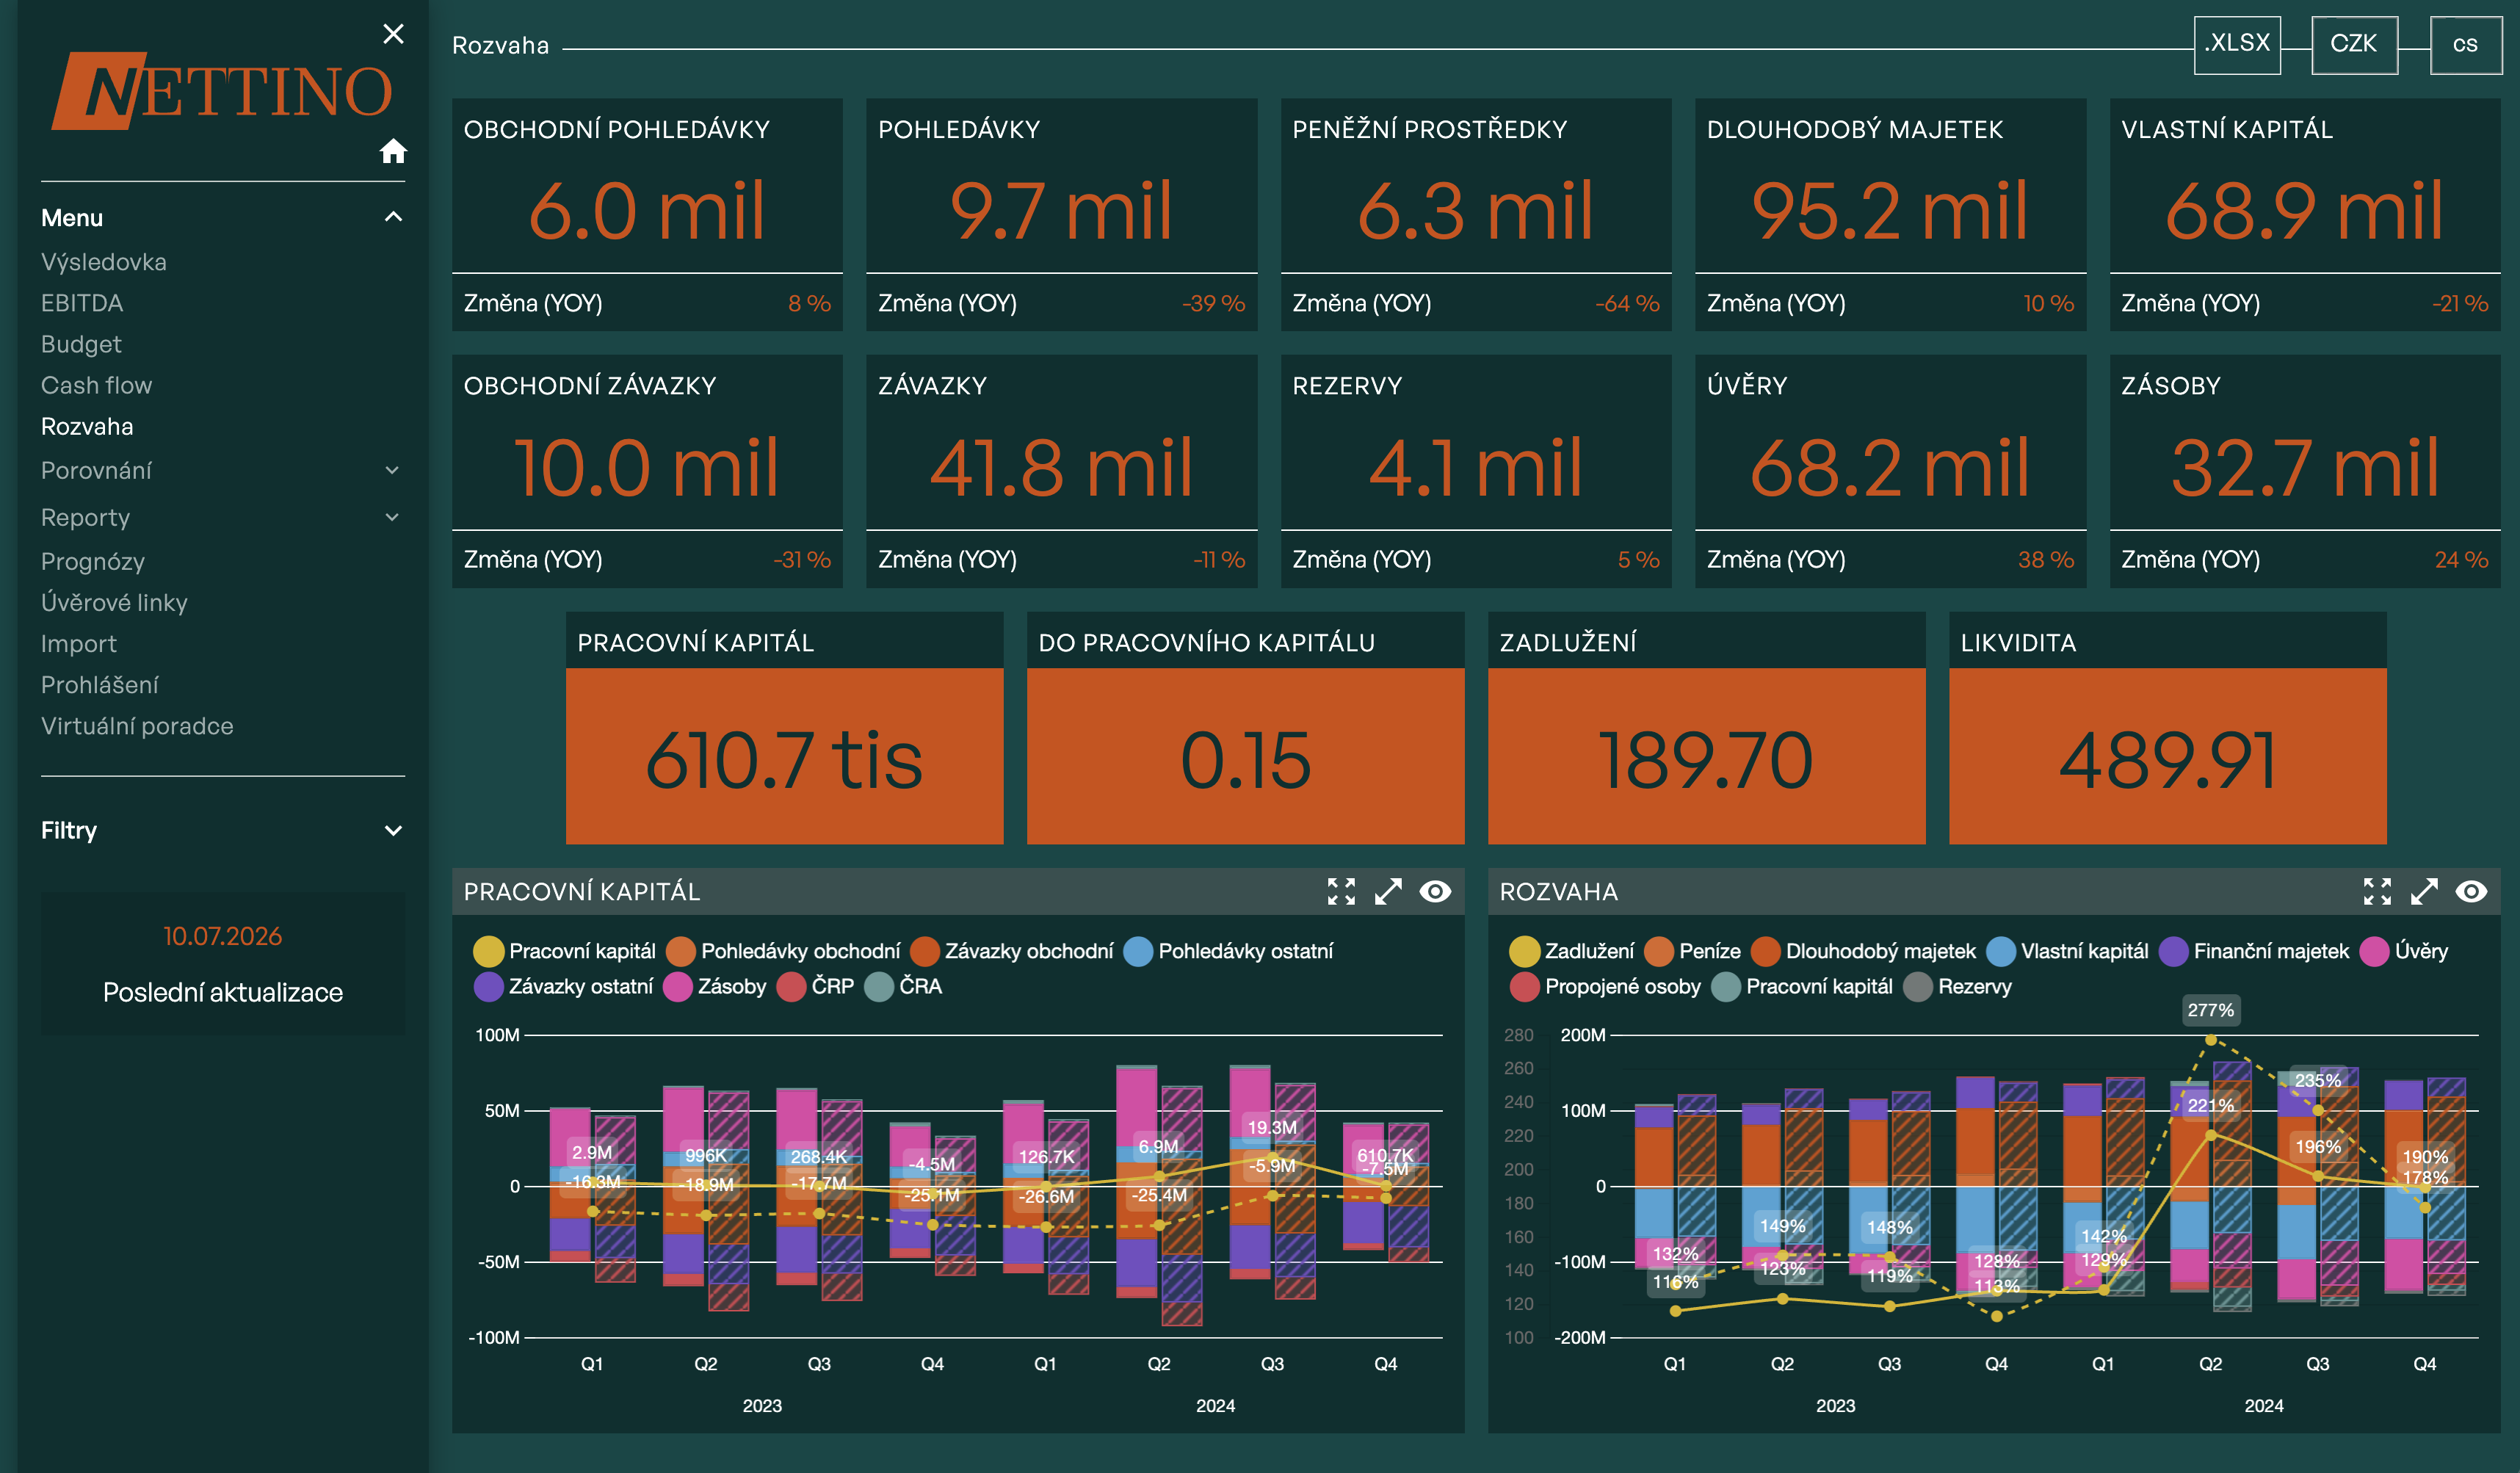Screen dimensions: 2520x1473
Task: Click the Nettino logo
Action: (x=223, y=91)
